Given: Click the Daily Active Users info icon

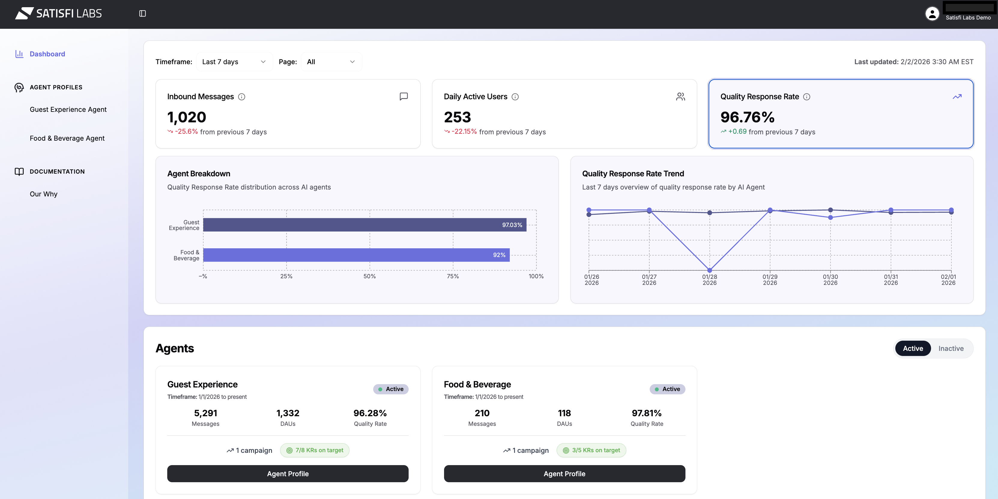Looking at the screenshot, I should (515, 97).
